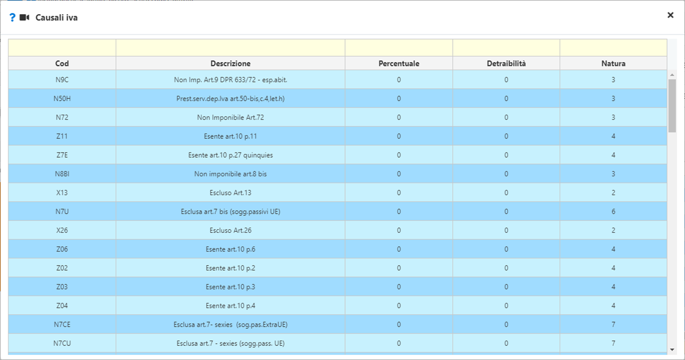This screenshot has height=360, width=685.
Task: Select the Z03 code cell
Action: click(x=62, y=287)
